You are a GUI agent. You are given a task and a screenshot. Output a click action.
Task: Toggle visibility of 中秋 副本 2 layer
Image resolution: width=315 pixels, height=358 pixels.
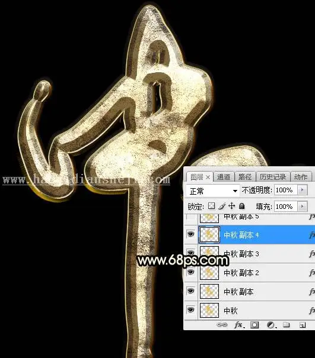pos(190,272)
